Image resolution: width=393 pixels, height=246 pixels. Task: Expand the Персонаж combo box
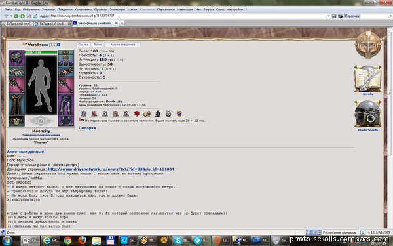[390, 16]
